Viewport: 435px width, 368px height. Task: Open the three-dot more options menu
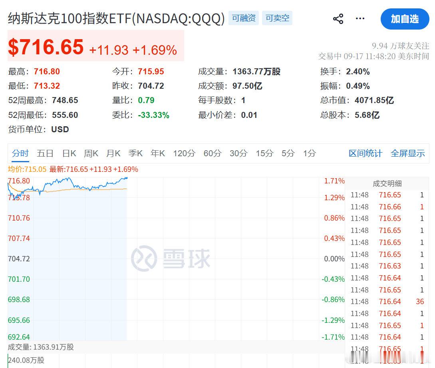[360, 19]
